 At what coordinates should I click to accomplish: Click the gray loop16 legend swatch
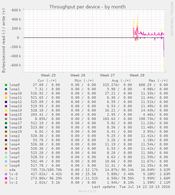6,119
